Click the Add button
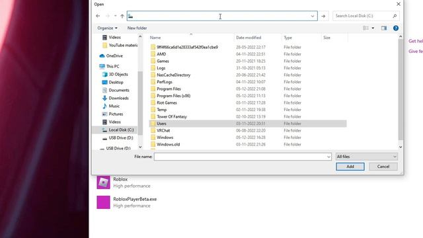The width and height of the screenshot is (423, 238). (x=350, y=167)
